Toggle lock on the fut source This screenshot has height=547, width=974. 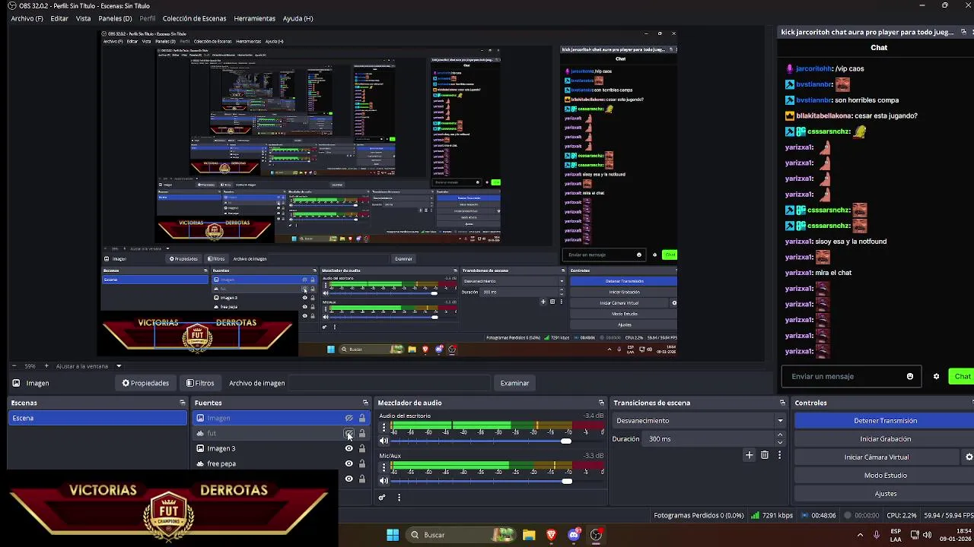click(x=362, y=433)
